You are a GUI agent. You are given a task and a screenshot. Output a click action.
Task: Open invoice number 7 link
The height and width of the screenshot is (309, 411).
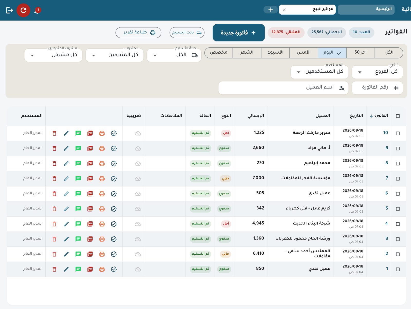coord(387,178)
